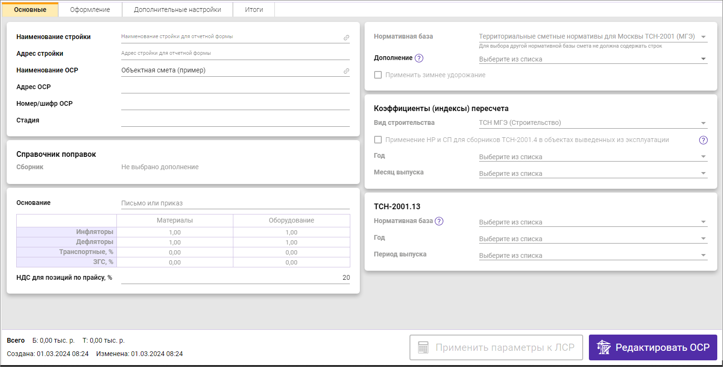
Task: Click the Адрес стройки input field
Action: tap(235, 53)
